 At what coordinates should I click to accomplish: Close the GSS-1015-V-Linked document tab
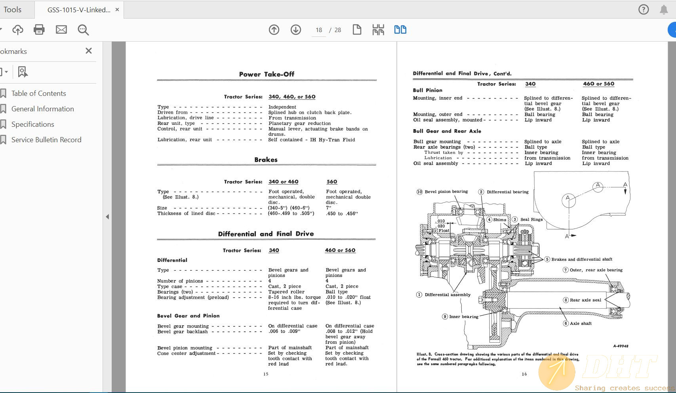click(x=117, y=10)
